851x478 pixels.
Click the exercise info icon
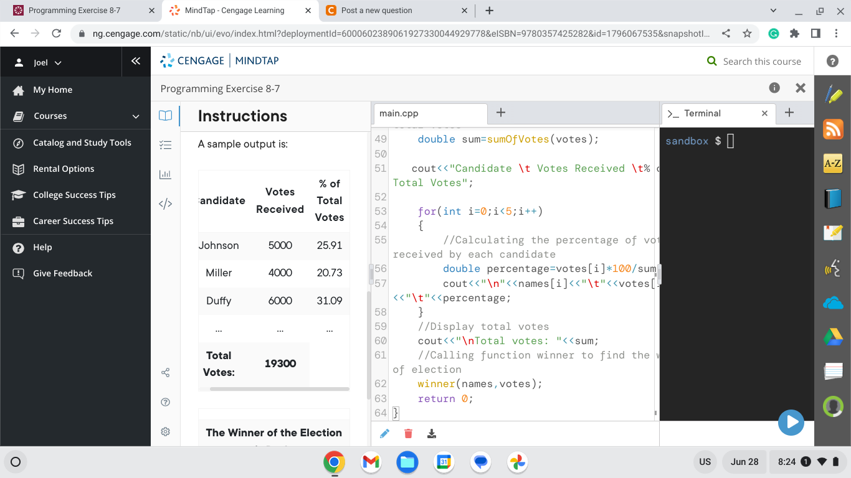774,88
